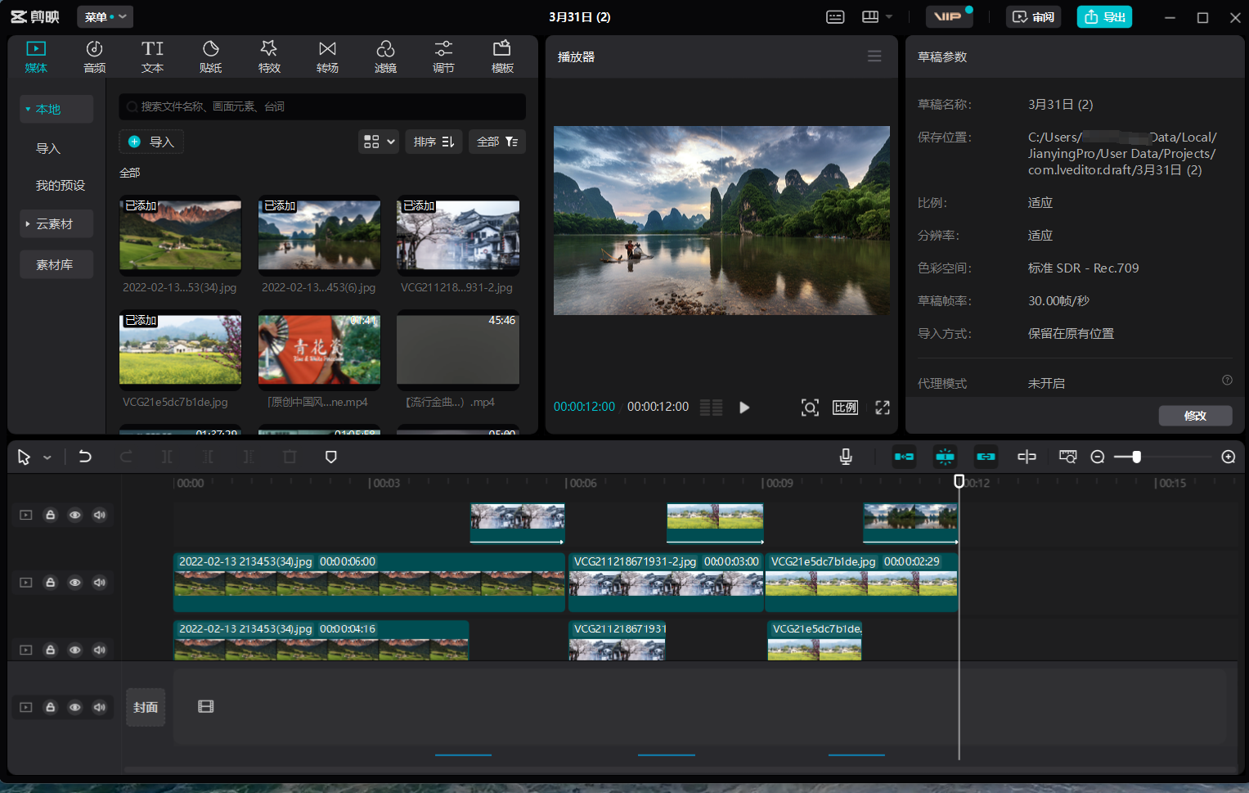Select thumbnail 2022-02-13...53(34).jpg
The image size is (1249, 793).
180,235
